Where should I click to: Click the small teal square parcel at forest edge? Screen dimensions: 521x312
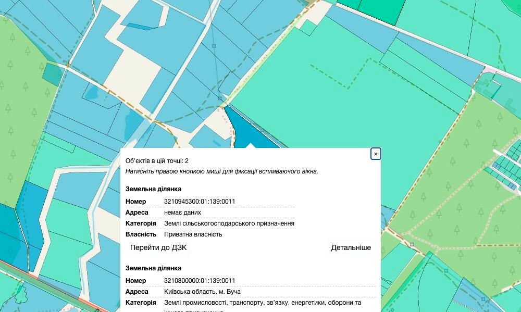tap(52, 74)
